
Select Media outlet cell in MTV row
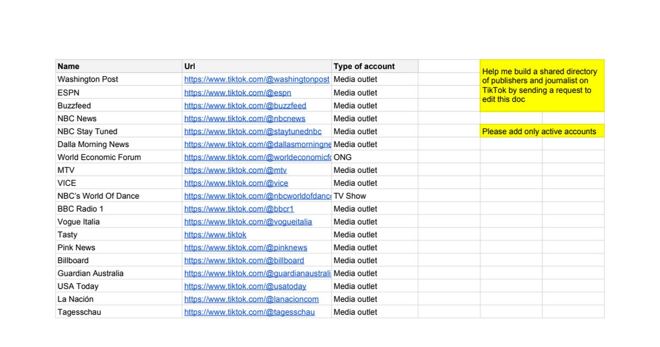[x=375, y=170]
